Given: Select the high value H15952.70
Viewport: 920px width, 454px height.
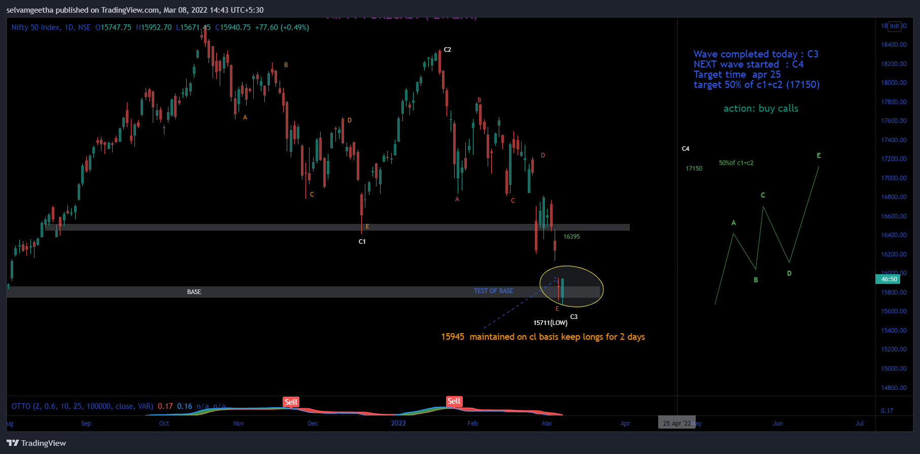Looking at the screenshot, I should pos(154,27).
